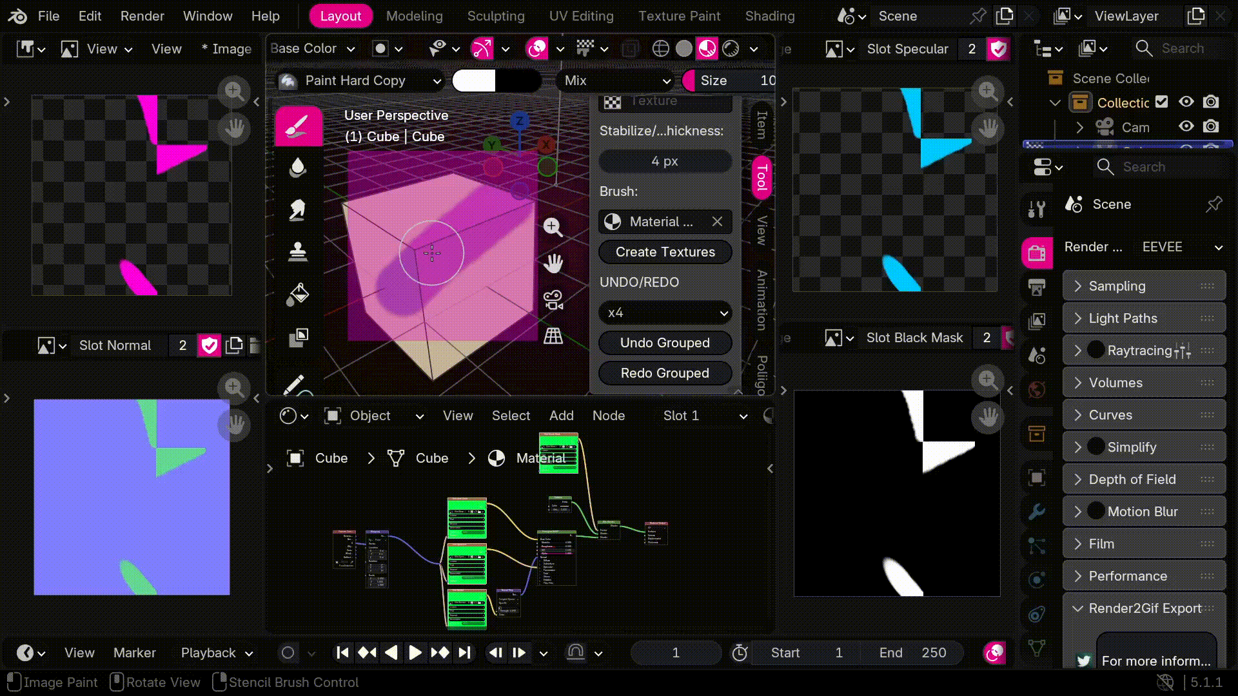Expand the Sampling panel

tap(1144, 286)
